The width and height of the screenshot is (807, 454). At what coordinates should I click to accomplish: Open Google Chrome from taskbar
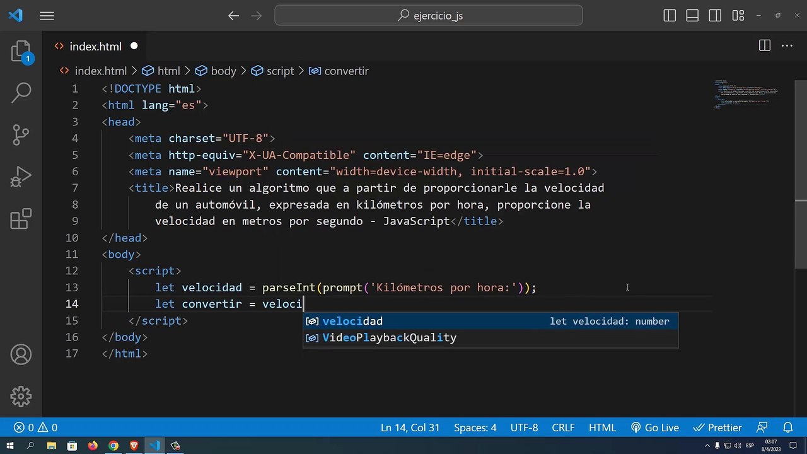(113, 446)
